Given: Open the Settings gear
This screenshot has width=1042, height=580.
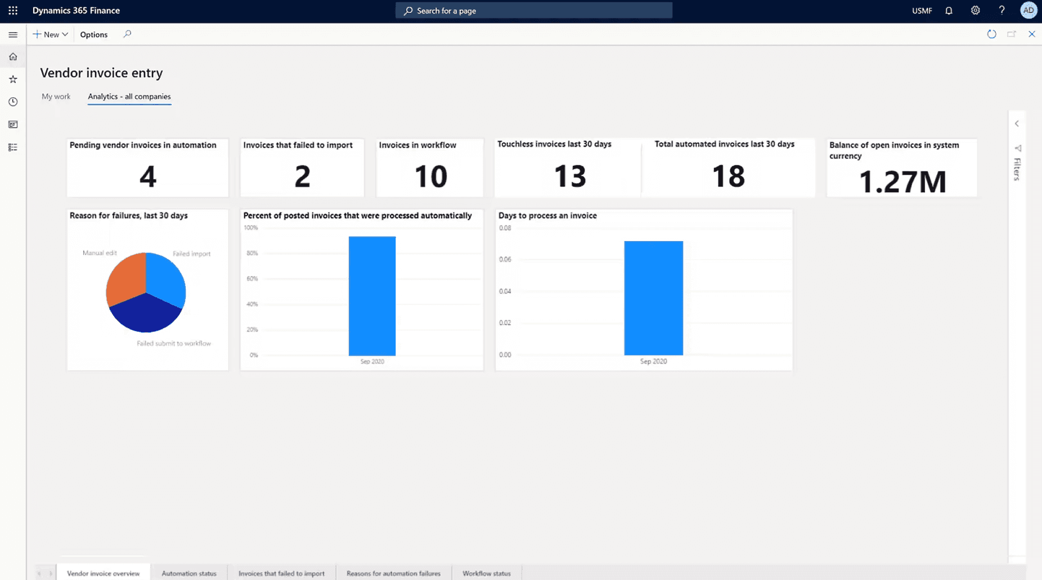Looking at the screenshot, I should [x=975, y=11].
